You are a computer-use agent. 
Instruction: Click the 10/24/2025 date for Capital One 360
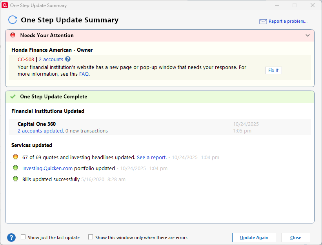(x=246, y=124)
